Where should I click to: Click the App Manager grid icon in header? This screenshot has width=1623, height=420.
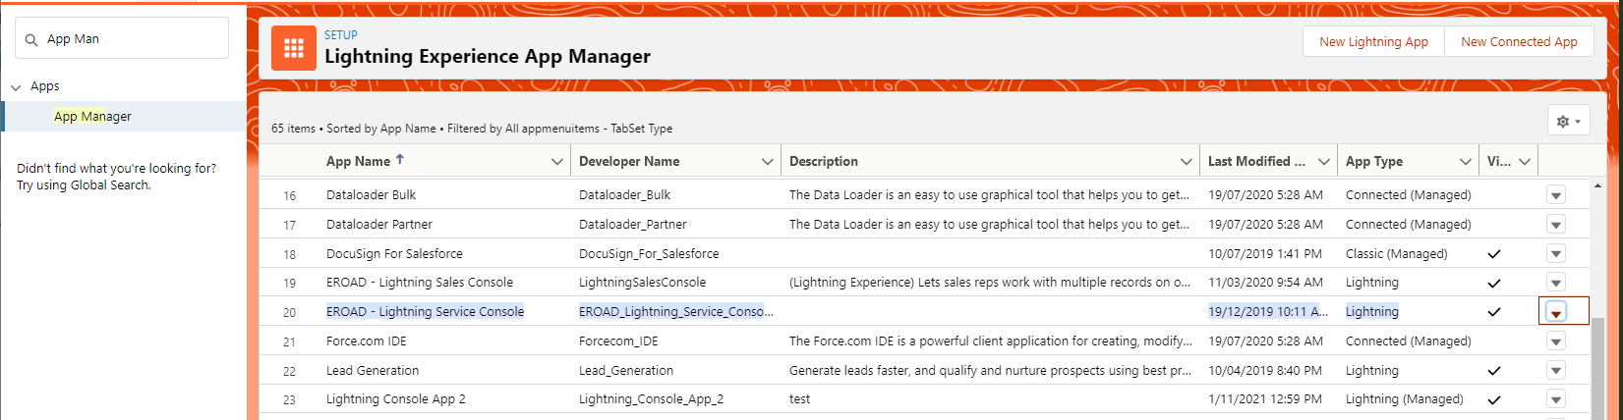[293, 48]
